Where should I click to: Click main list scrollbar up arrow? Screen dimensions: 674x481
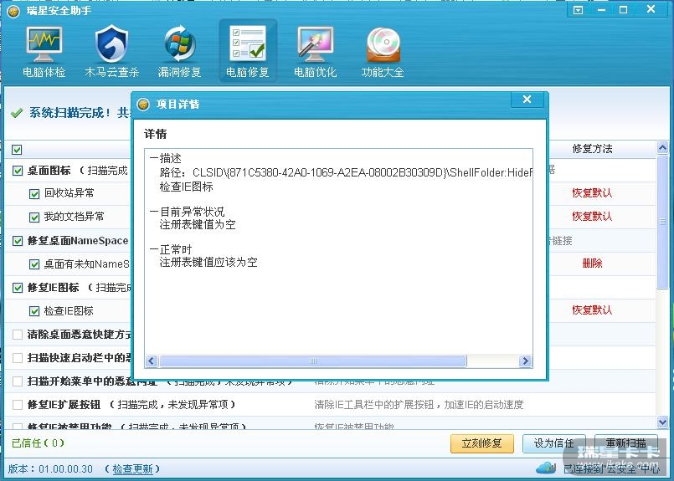click(662, 148)
